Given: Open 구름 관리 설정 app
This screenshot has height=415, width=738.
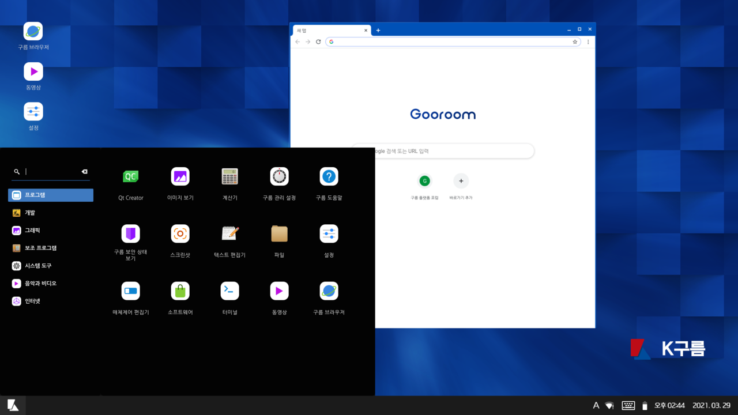Looking at the screenshot, I should (279, 177).
